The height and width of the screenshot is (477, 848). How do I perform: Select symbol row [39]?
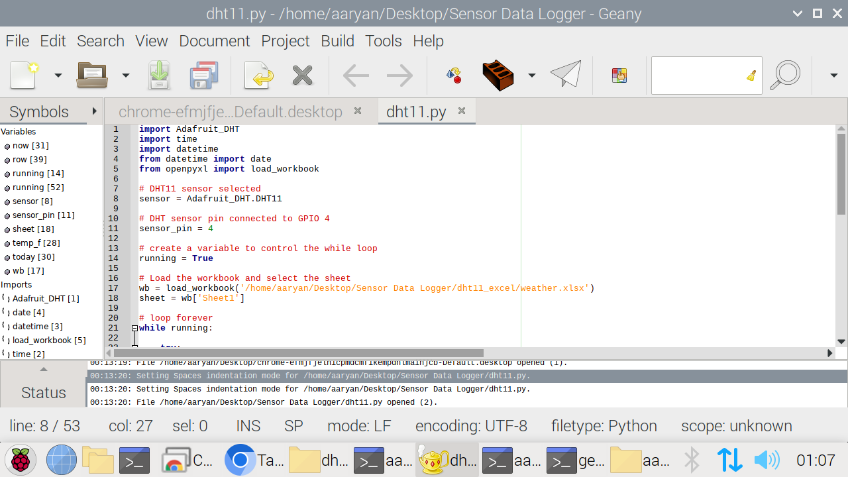pyautogui.click(x=29, y=160)
